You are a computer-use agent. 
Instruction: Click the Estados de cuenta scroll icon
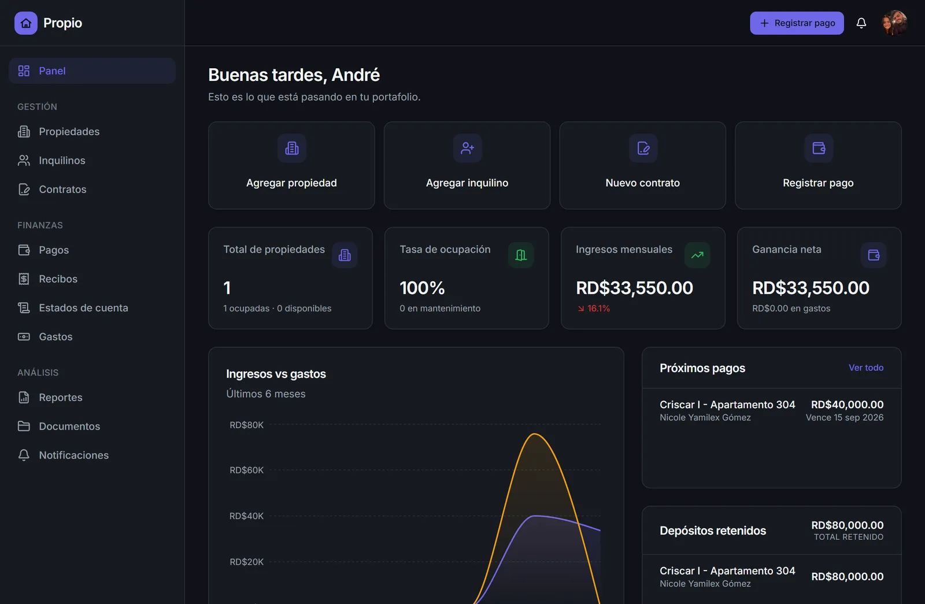24,308
